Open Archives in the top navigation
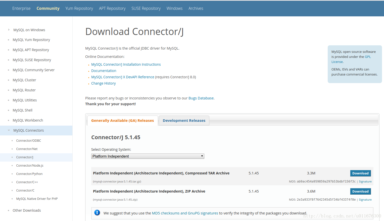 [196, 8]
